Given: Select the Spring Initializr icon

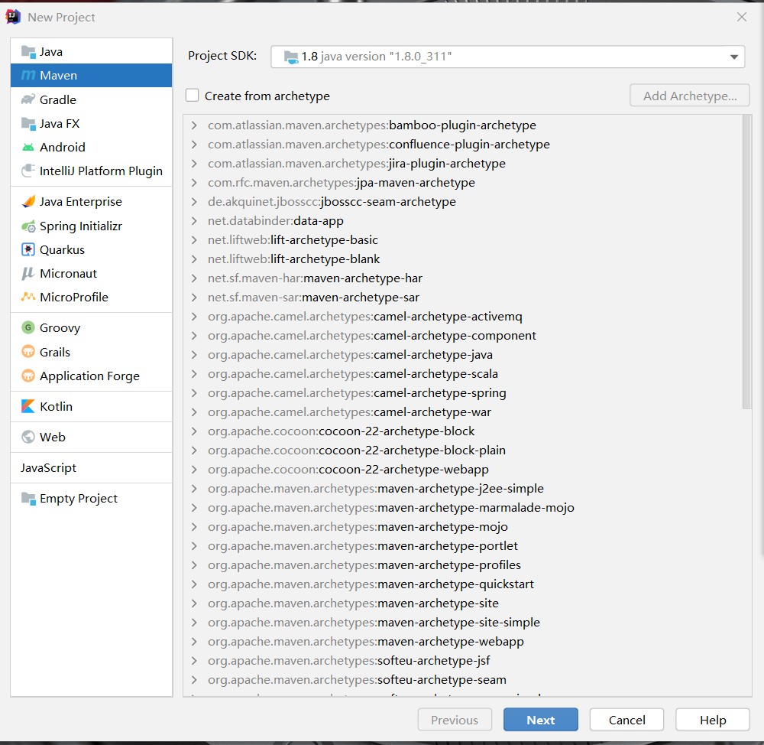Looking at the screenshot, I should point(28,226).
